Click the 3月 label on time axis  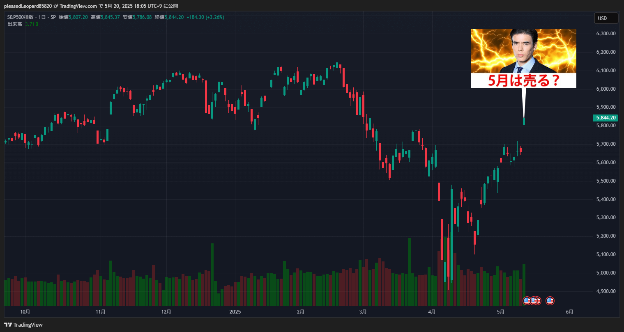coord(363,312)
